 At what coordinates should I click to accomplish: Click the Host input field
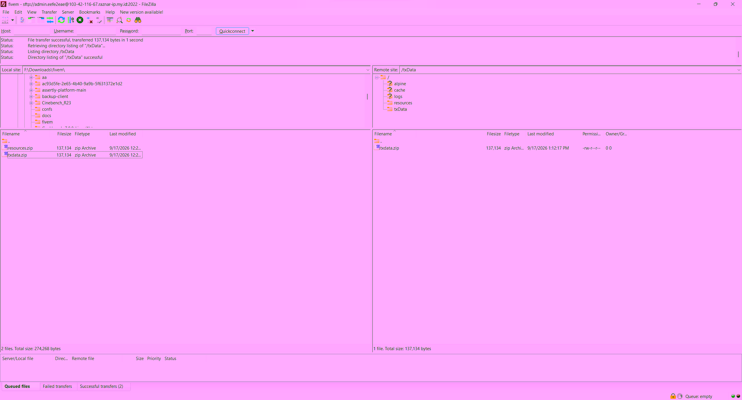tap(32, 31)
